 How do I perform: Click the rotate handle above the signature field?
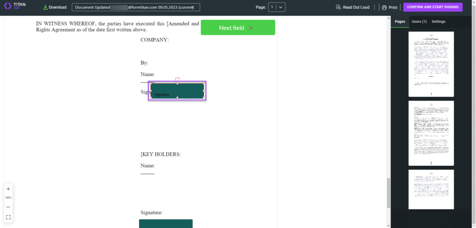point(177,79)
